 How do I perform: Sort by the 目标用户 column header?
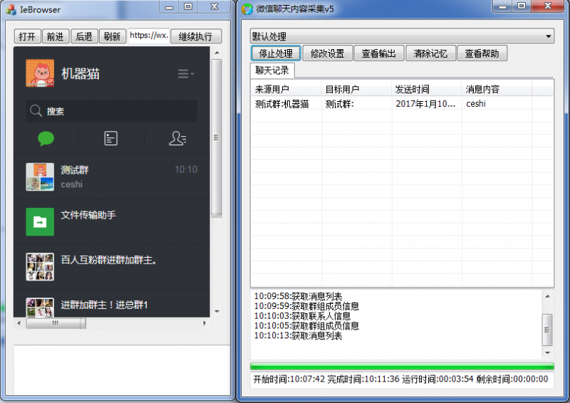pyautogui.click(x=356, y=89)
